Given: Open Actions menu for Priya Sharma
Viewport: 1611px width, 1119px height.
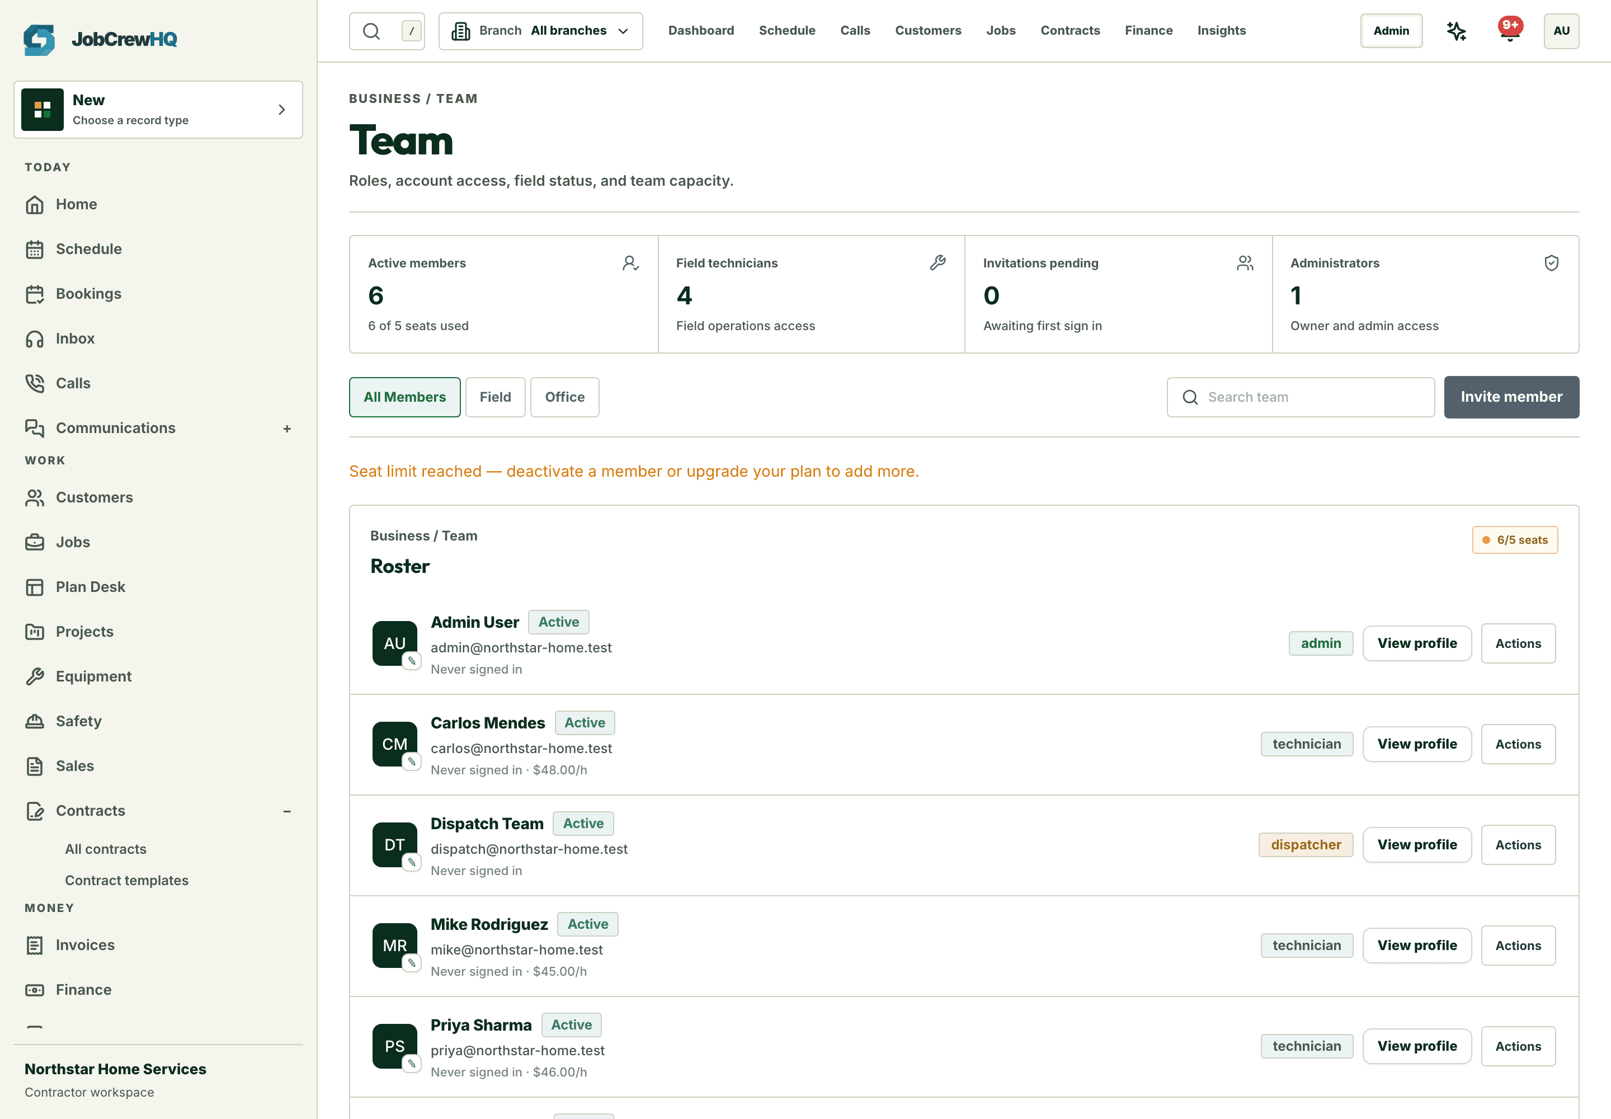Looking at the screenshot, I should 1518,1046.
